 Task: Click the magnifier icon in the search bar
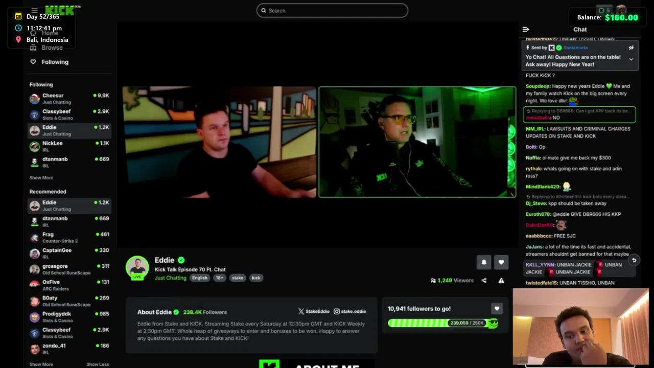264,10
